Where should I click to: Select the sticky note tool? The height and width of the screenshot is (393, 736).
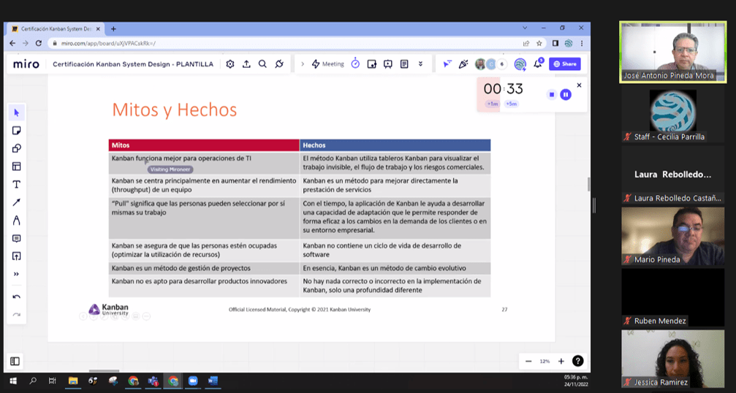[x=16, y=131]
